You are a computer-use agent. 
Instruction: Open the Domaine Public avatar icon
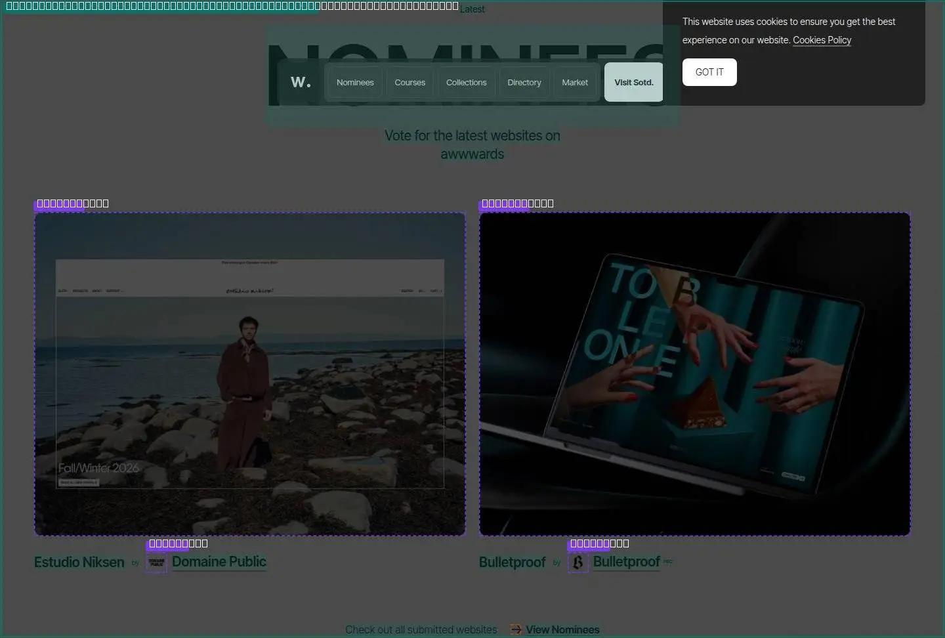pyautogui.click(x=156, y=563)
